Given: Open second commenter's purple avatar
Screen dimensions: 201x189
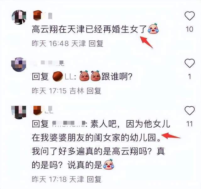Looking at the screenshot, I should (19, 64).
